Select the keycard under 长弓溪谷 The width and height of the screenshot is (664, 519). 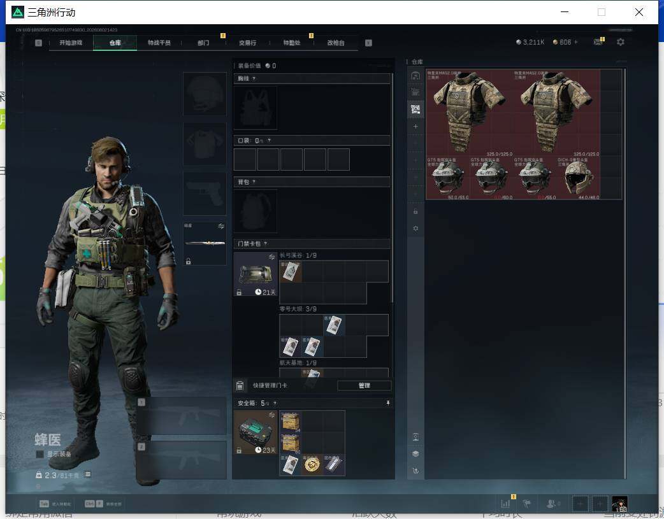point(291,271)
